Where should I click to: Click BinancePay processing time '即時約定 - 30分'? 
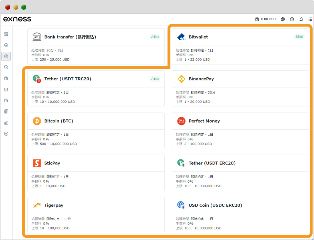tap(203, 93)
